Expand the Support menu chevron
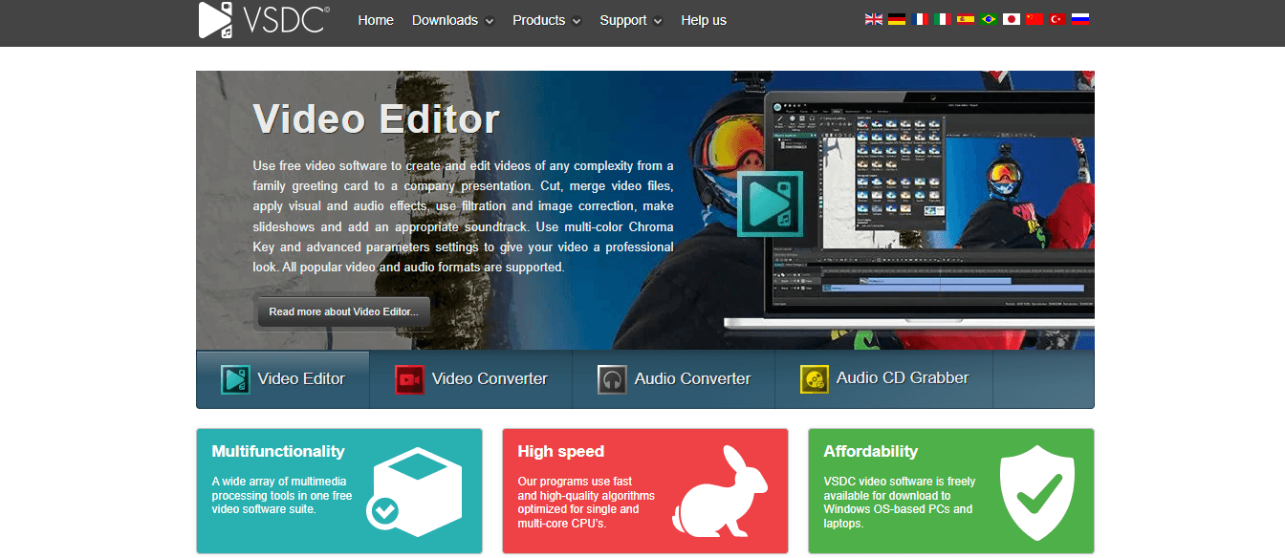Viewport: 1285px width, 558px height. tap(658, 21)
